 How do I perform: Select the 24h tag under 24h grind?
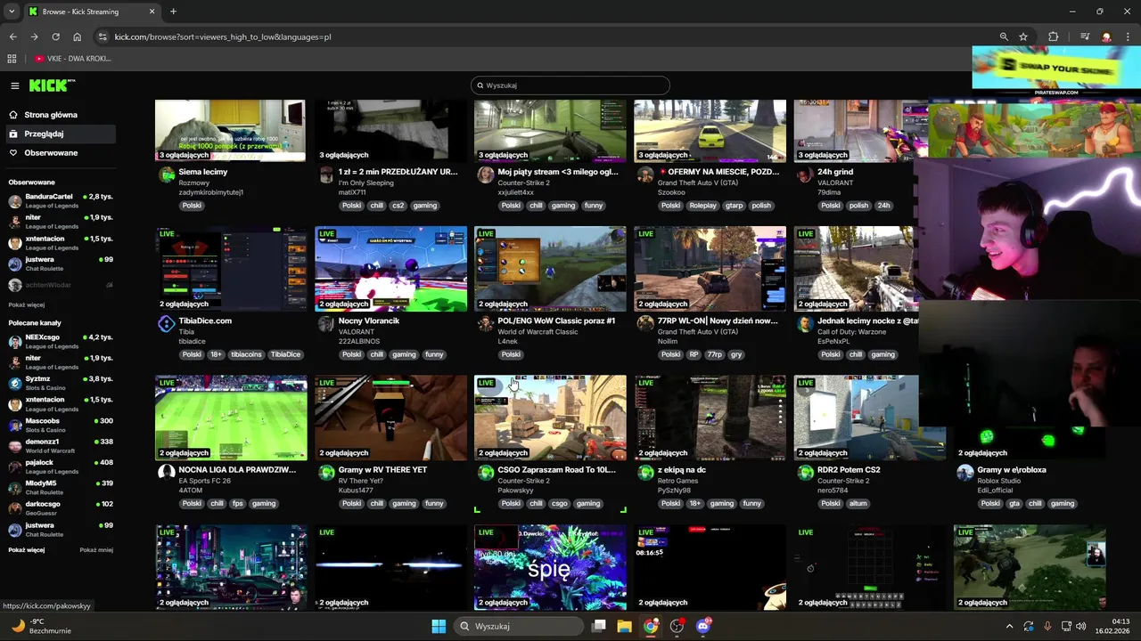883,206
